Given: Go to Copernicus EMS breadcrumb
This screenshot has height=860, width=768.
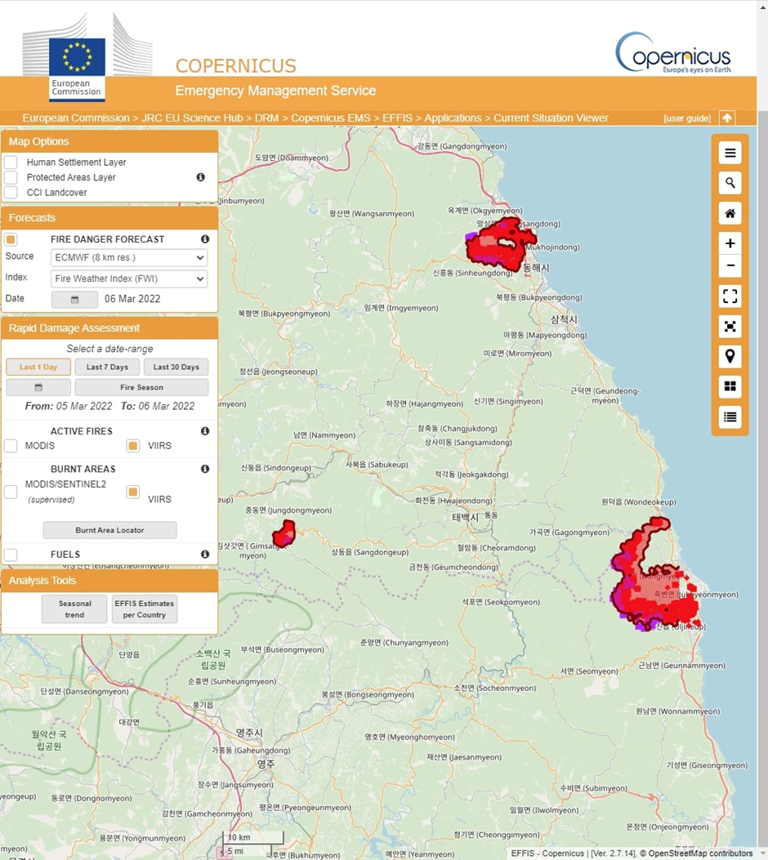Looking at the screenshot, I should (x=330, y=118).
